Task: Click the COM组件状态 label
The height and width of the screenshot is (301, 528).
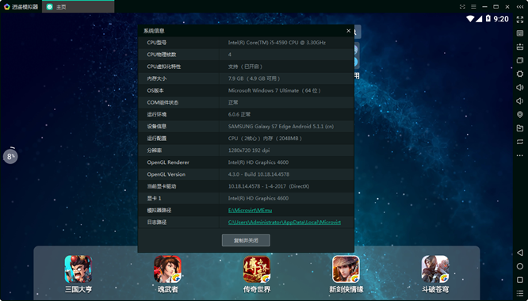Action: 163,102
